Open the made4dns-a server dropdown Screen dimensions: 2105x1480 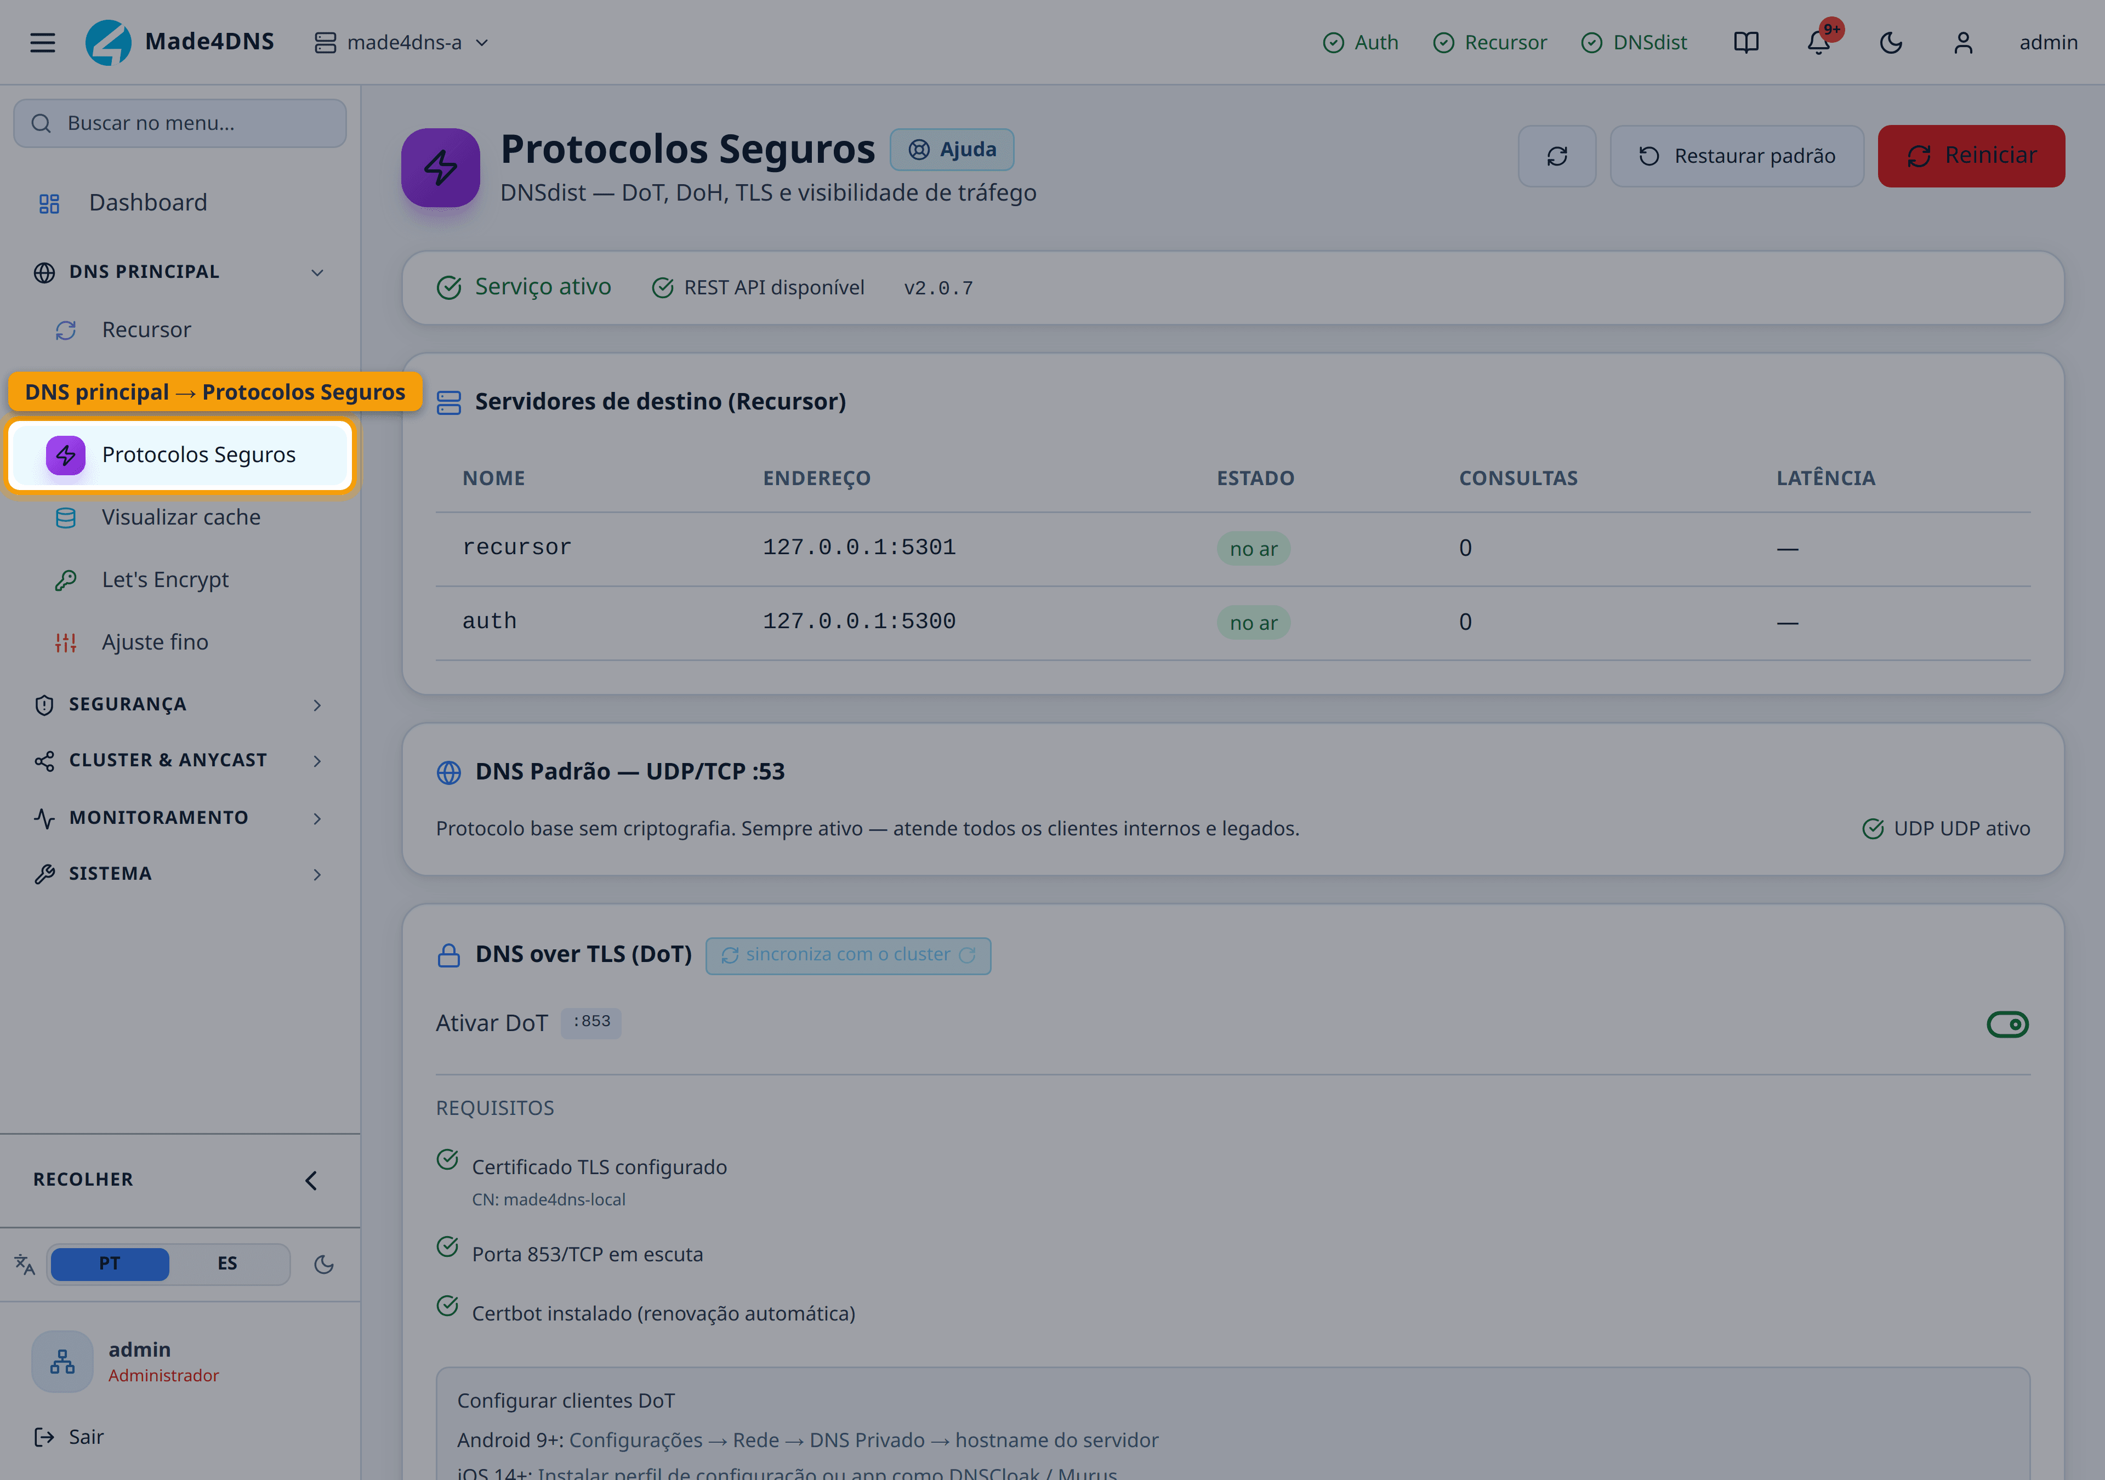coord(402,42)
